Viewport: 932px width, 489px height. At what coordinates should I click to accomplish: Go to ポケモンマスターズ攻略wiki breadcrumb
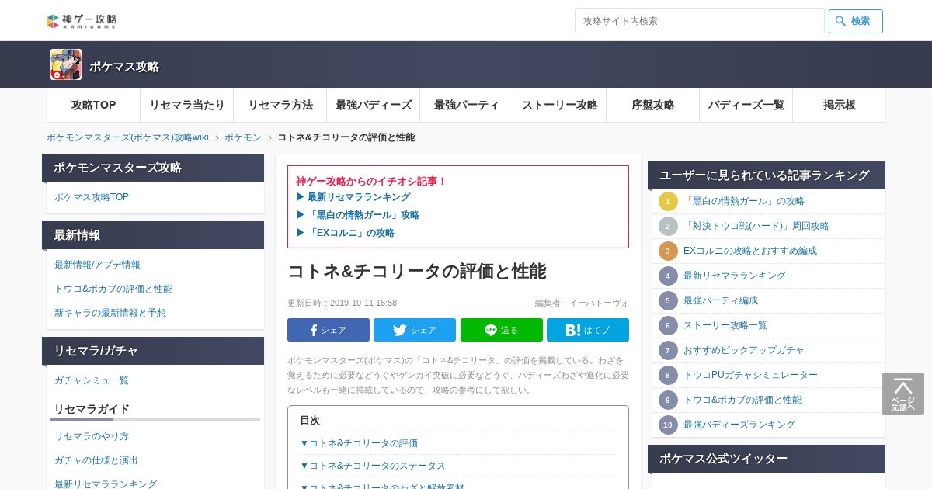[127, 137]
